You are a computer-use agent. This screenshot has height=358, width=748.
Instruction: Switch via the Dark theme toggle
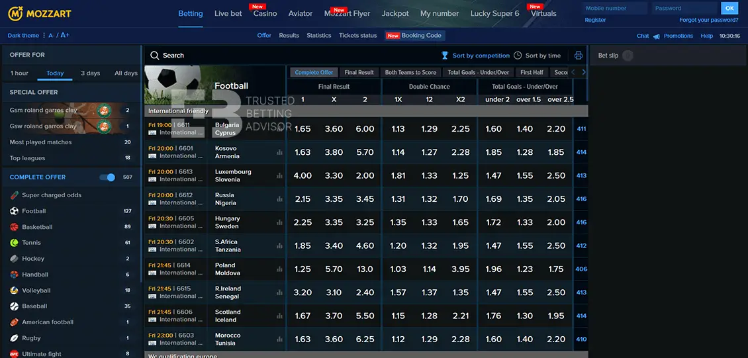[x=23, y=36]
